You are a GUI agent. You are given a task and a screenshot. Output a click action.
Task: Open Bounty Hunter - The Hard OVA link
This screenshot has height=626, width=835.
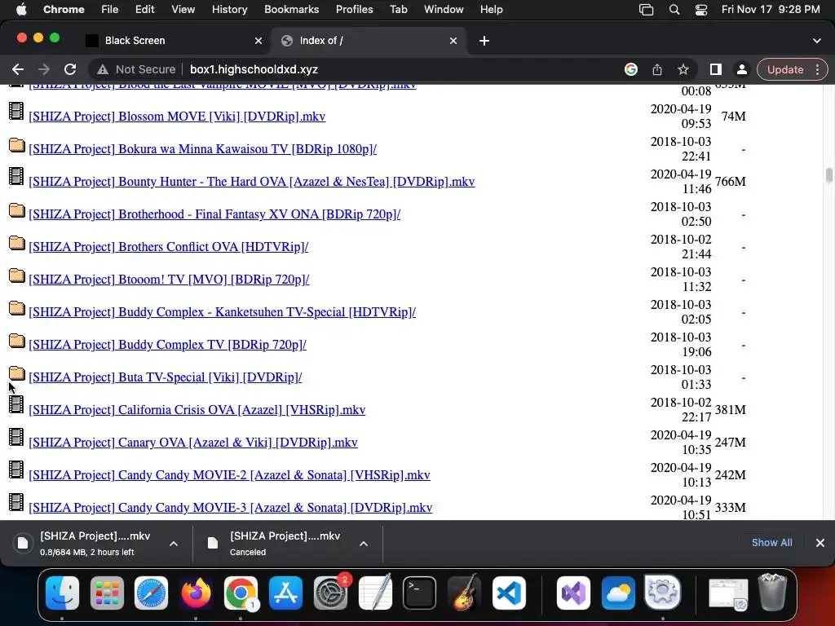pyautogui.click(x=251, y=182)
